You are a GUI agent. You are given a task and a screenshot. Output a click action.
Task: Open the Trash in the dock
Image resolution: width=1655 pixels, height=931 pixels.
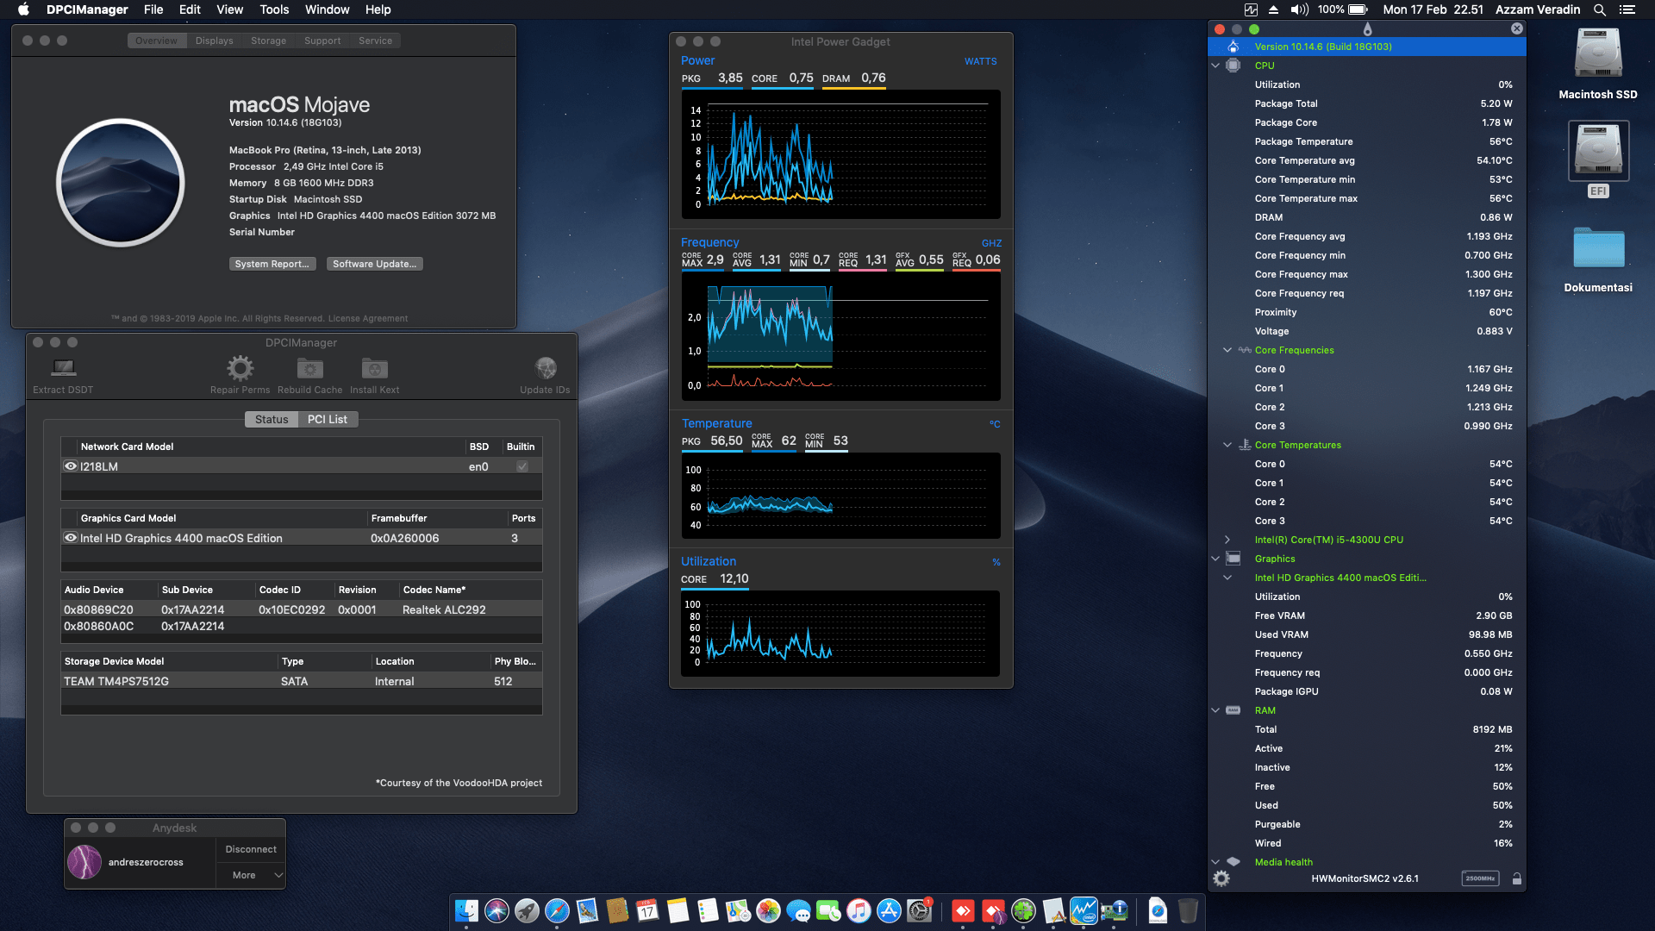tap(1188, 910)
